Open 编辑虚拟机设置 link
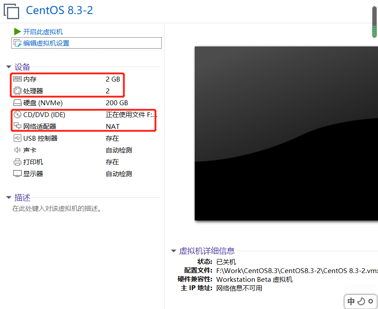Screen dimensions: 378x309 [46, 43]
